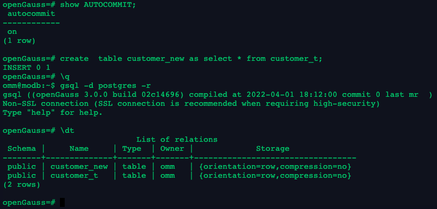This screenshot has width=437, height=209.
Task: Click the 'Owner' column header
Action: coord(172,148)
